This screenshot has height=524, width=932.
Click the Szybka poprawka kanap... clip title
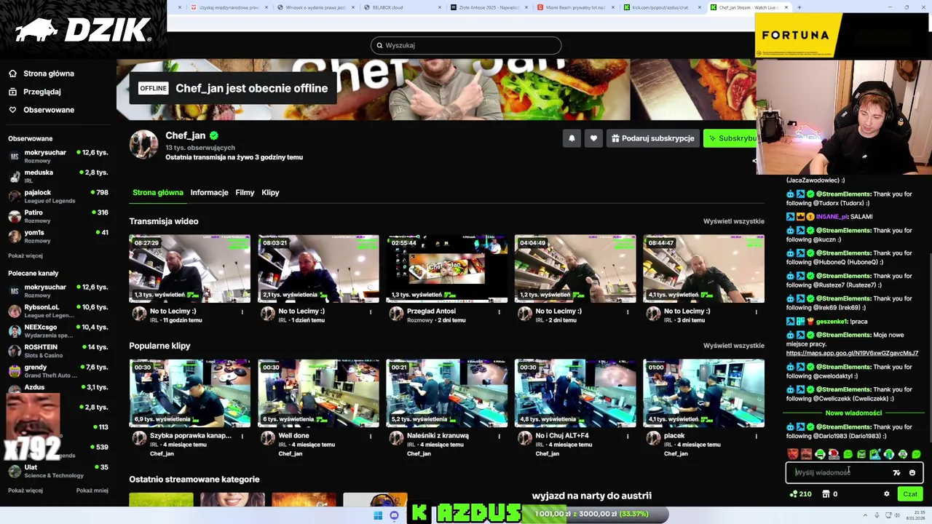click(x=191, y=436)
